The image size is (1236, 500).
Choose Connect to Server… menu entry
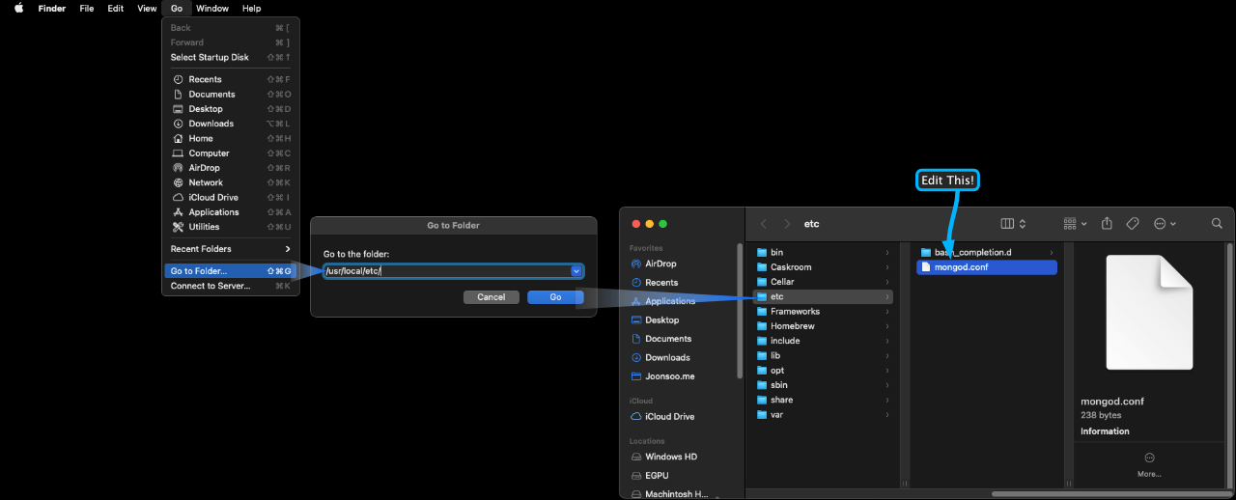point(231,286)
